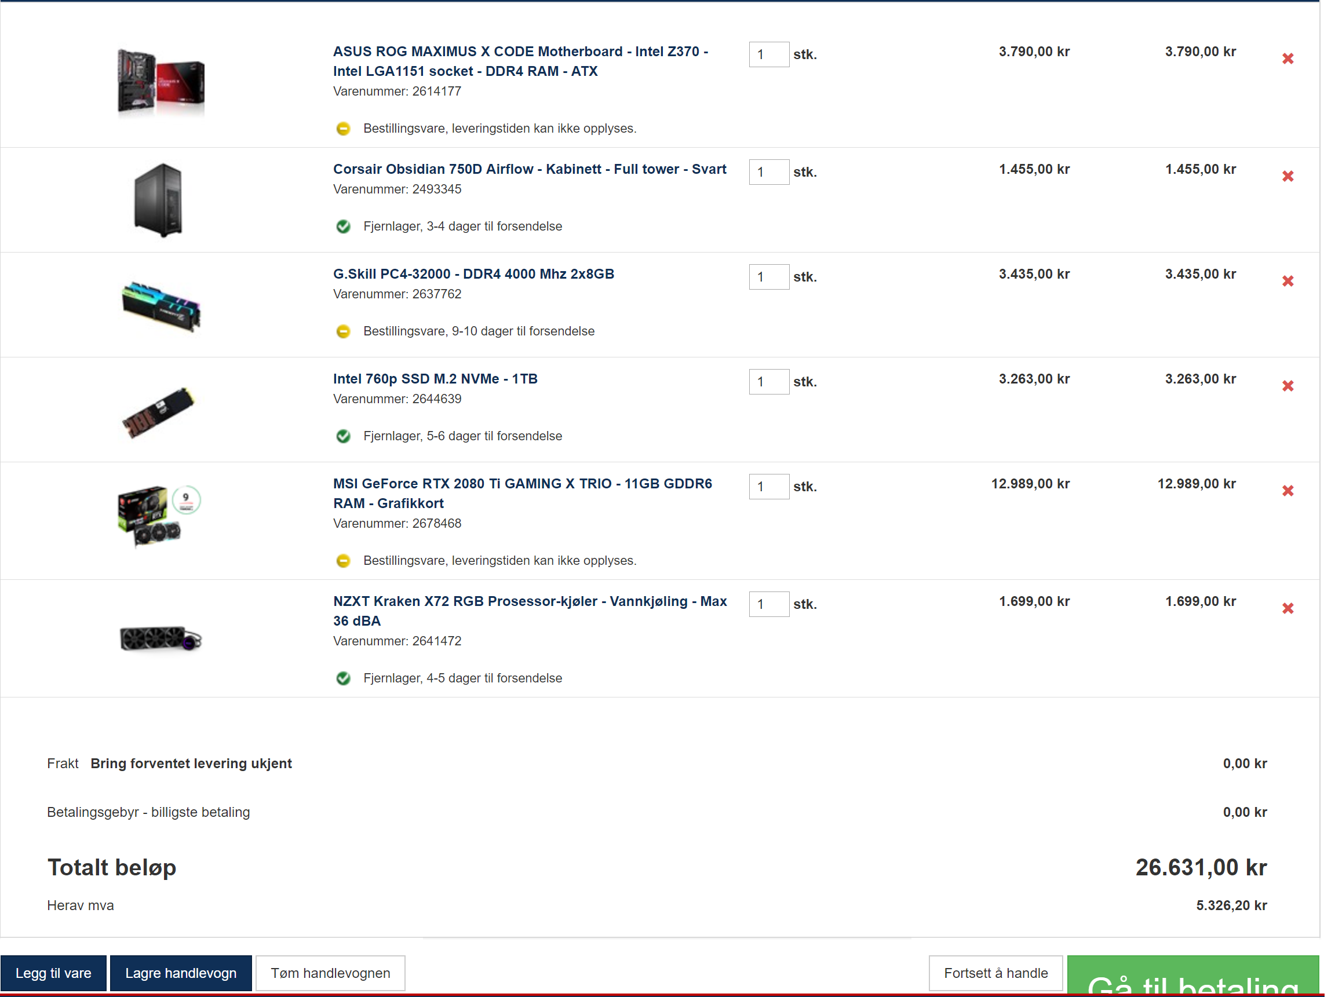The image size is (1335, 997).
Task: Click Fjernlager, 3-4 dager til forsendelse text
Action: pos(462,227)
